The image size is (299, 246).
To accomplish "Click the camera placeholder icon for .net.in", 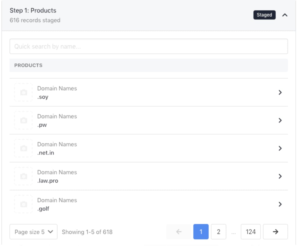I will click(24, 148).
